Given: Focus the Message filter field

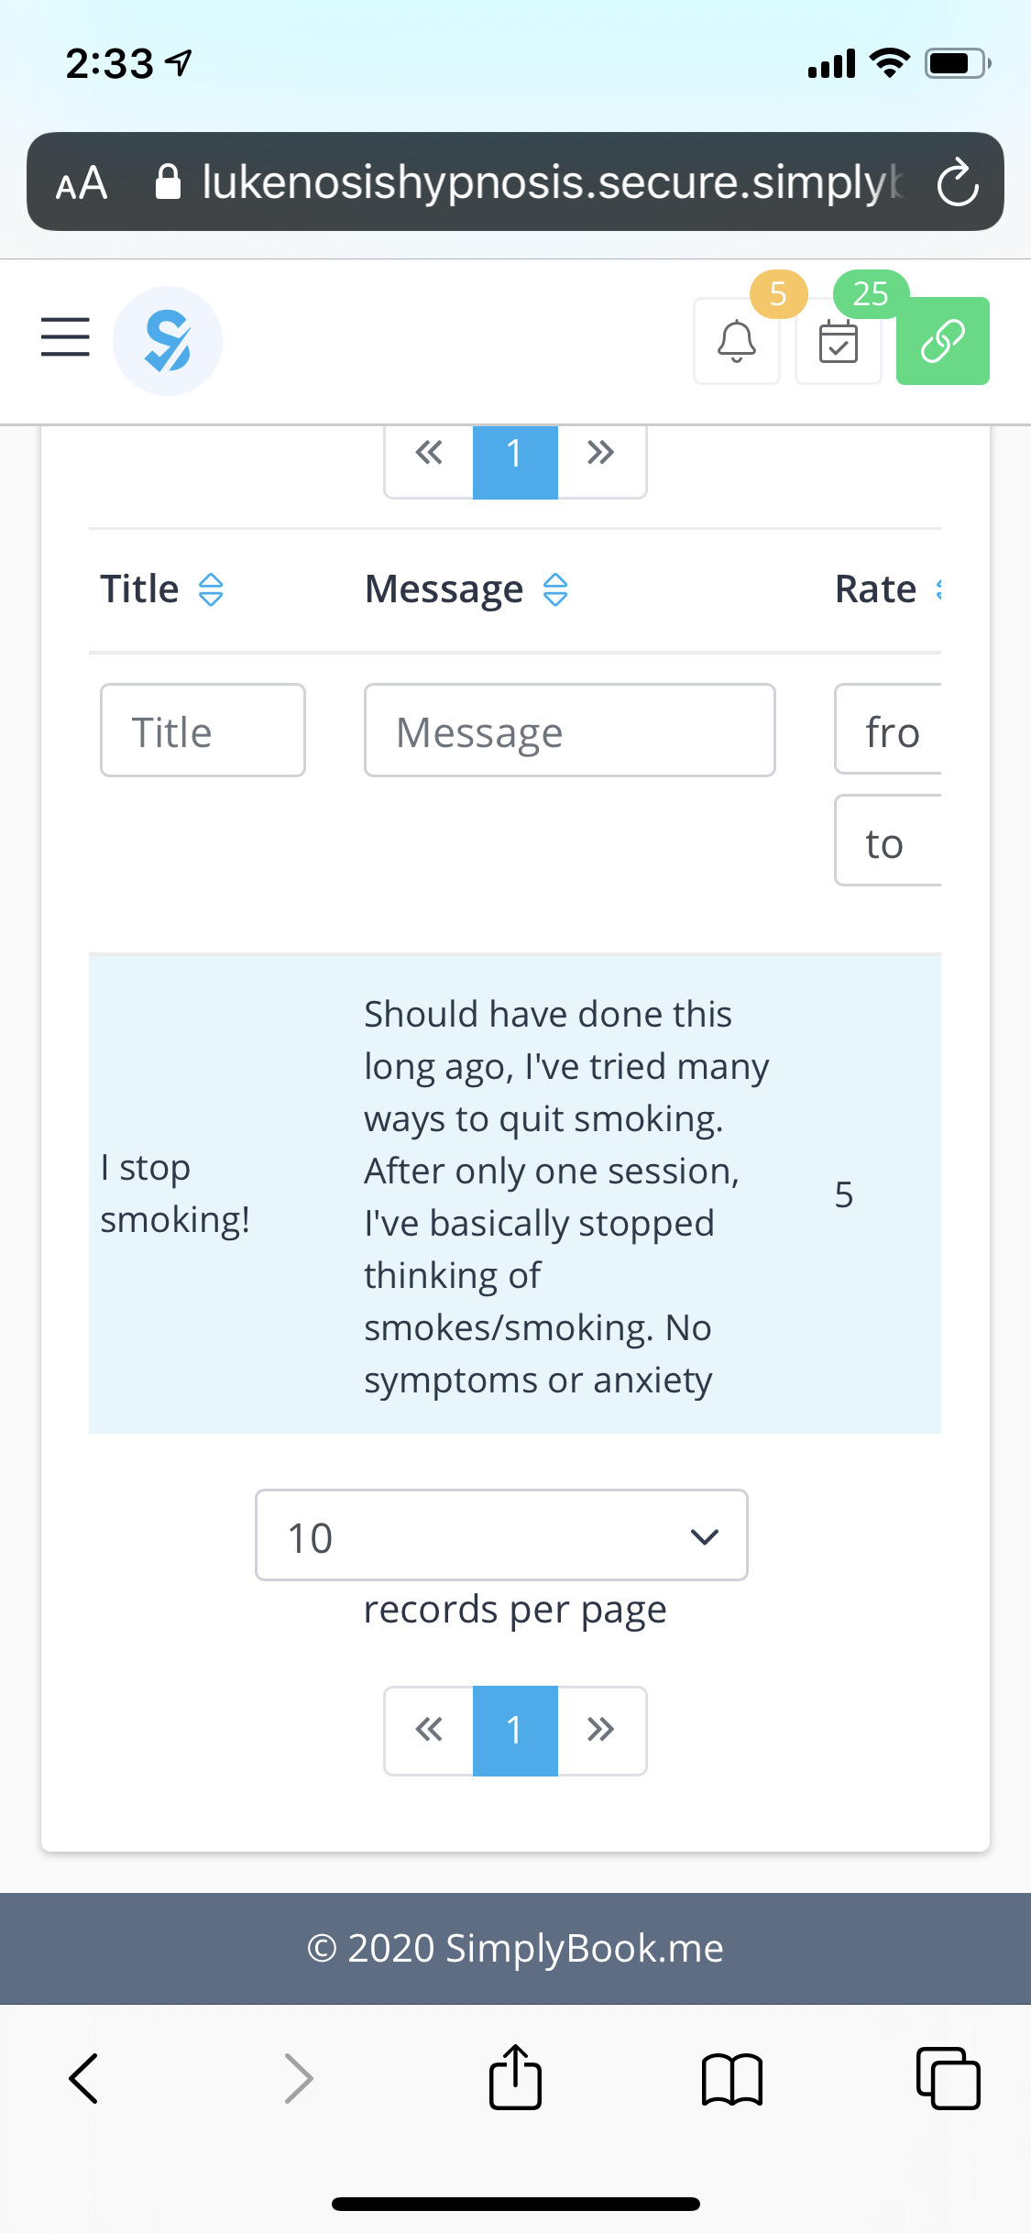Looking at the screenshot, I should pos(570,731).
